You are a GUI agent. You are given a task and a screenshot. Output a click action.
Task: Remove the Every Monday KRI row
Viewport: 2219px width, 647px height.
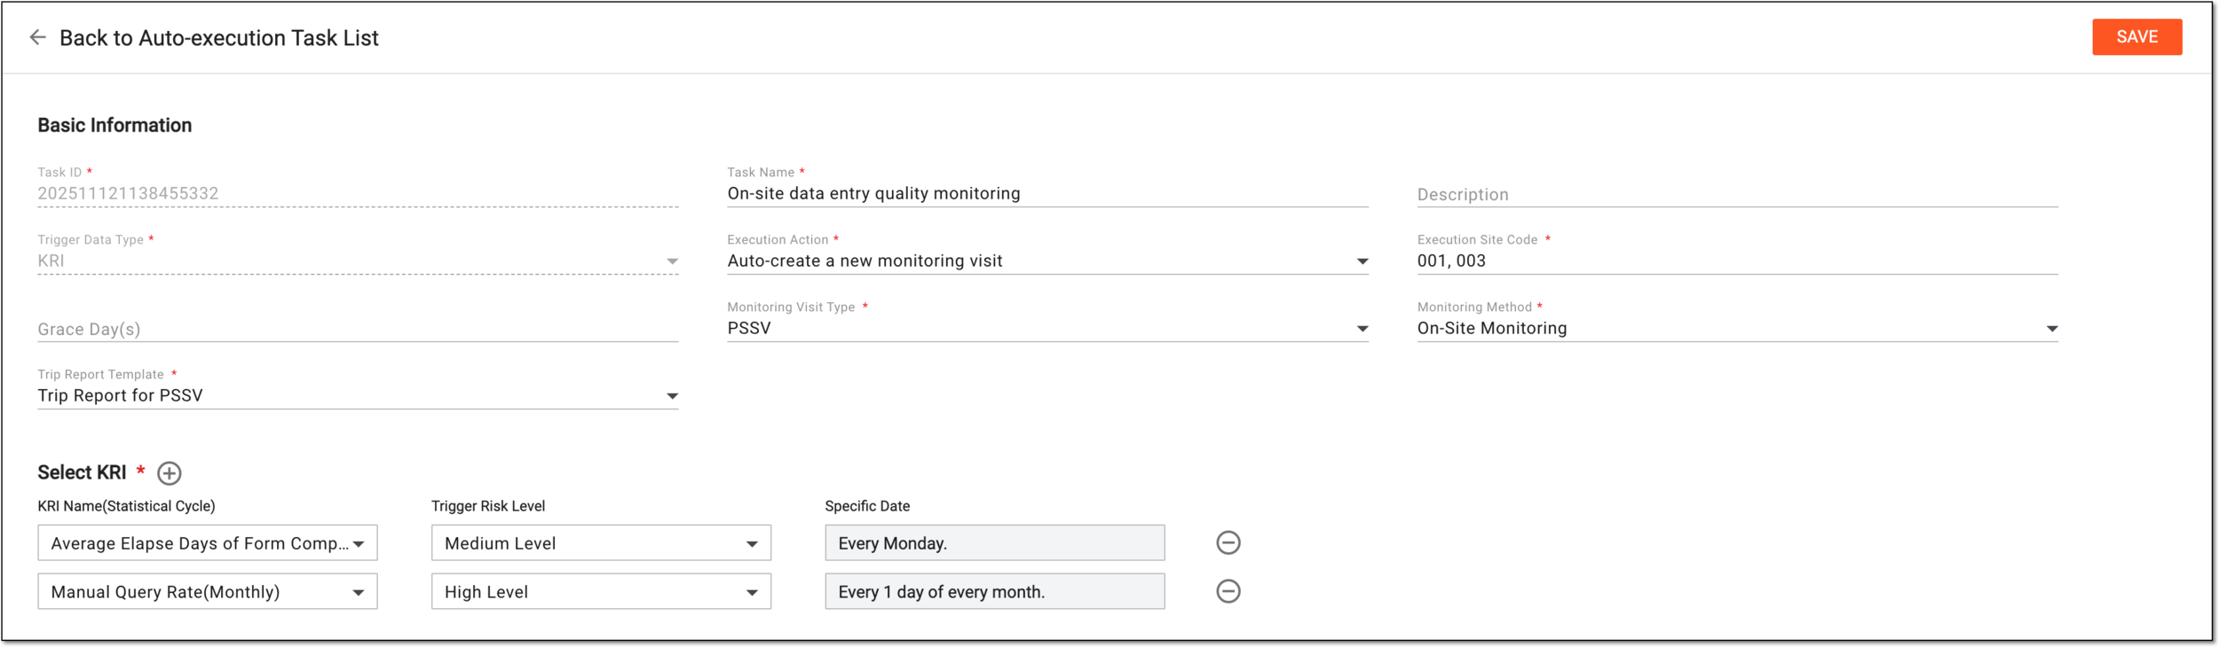[1228, 542]
